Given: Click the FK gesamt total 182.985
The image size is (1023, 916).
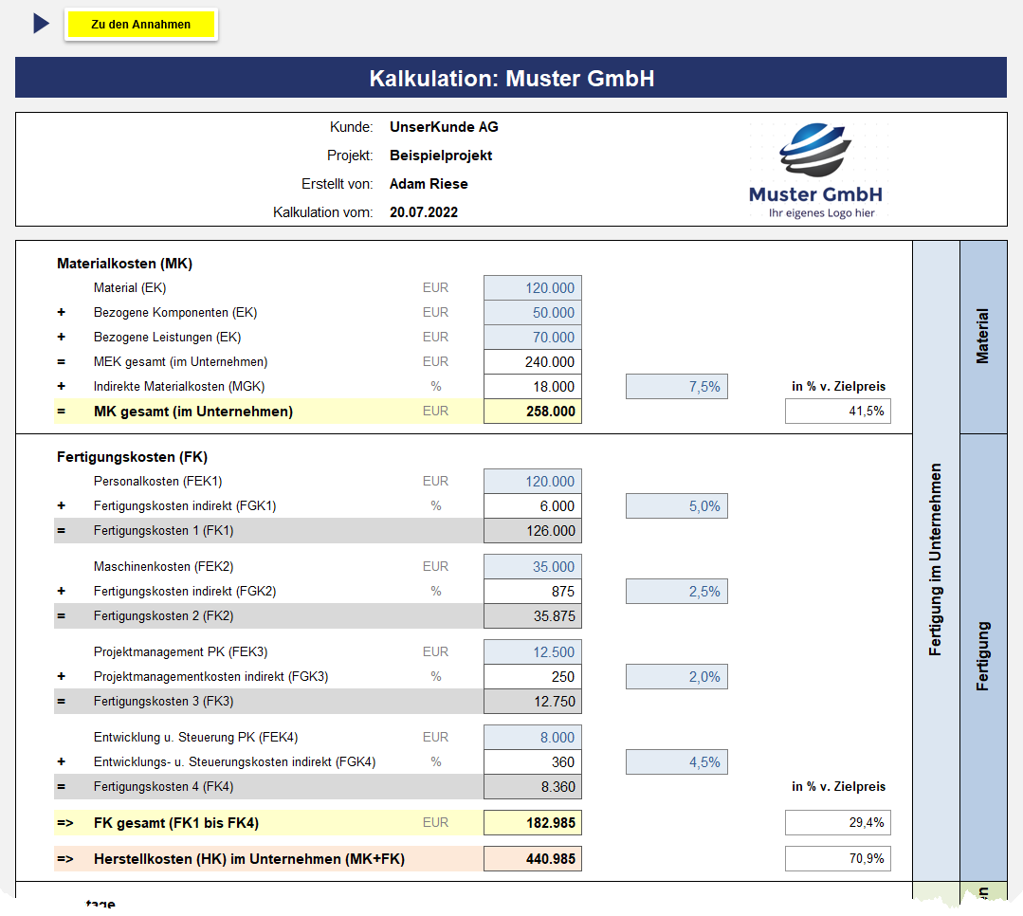Looking at the screenshot, I should pyautogui.click(x=532, y=823).
